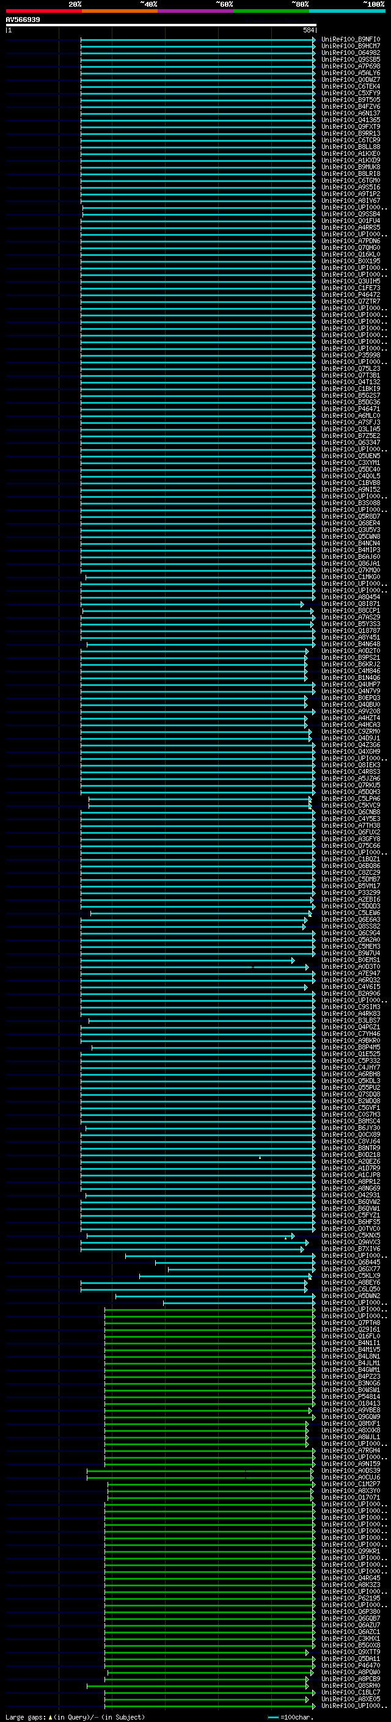Click the cyan ~100% identity legend segment
The height and width of the screenshot is (1722, 391).
pyautogui.click(x=347, y=11)
